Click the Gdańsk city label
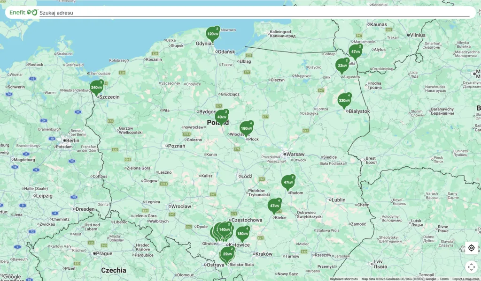The image size is (481, 281). (x=226, y=52)
